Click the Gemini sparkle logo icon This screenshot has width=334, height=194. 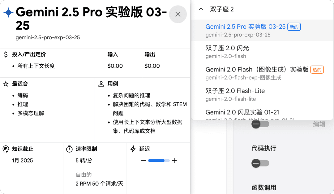(x=8, y=13)
